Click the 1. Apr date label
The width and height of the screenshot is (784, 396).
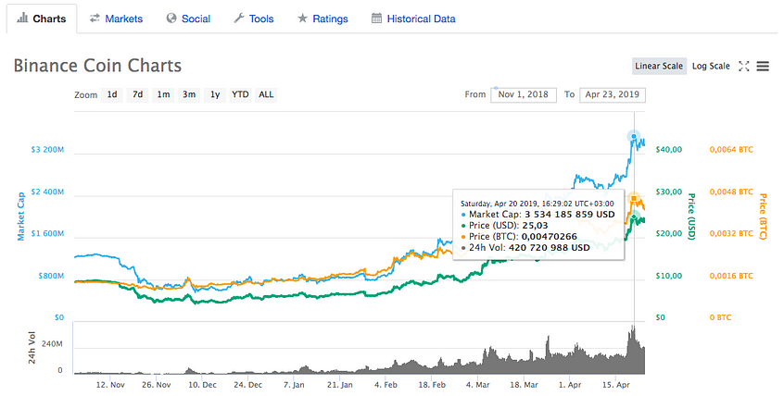pyautogui.click(x=570, y=385)
